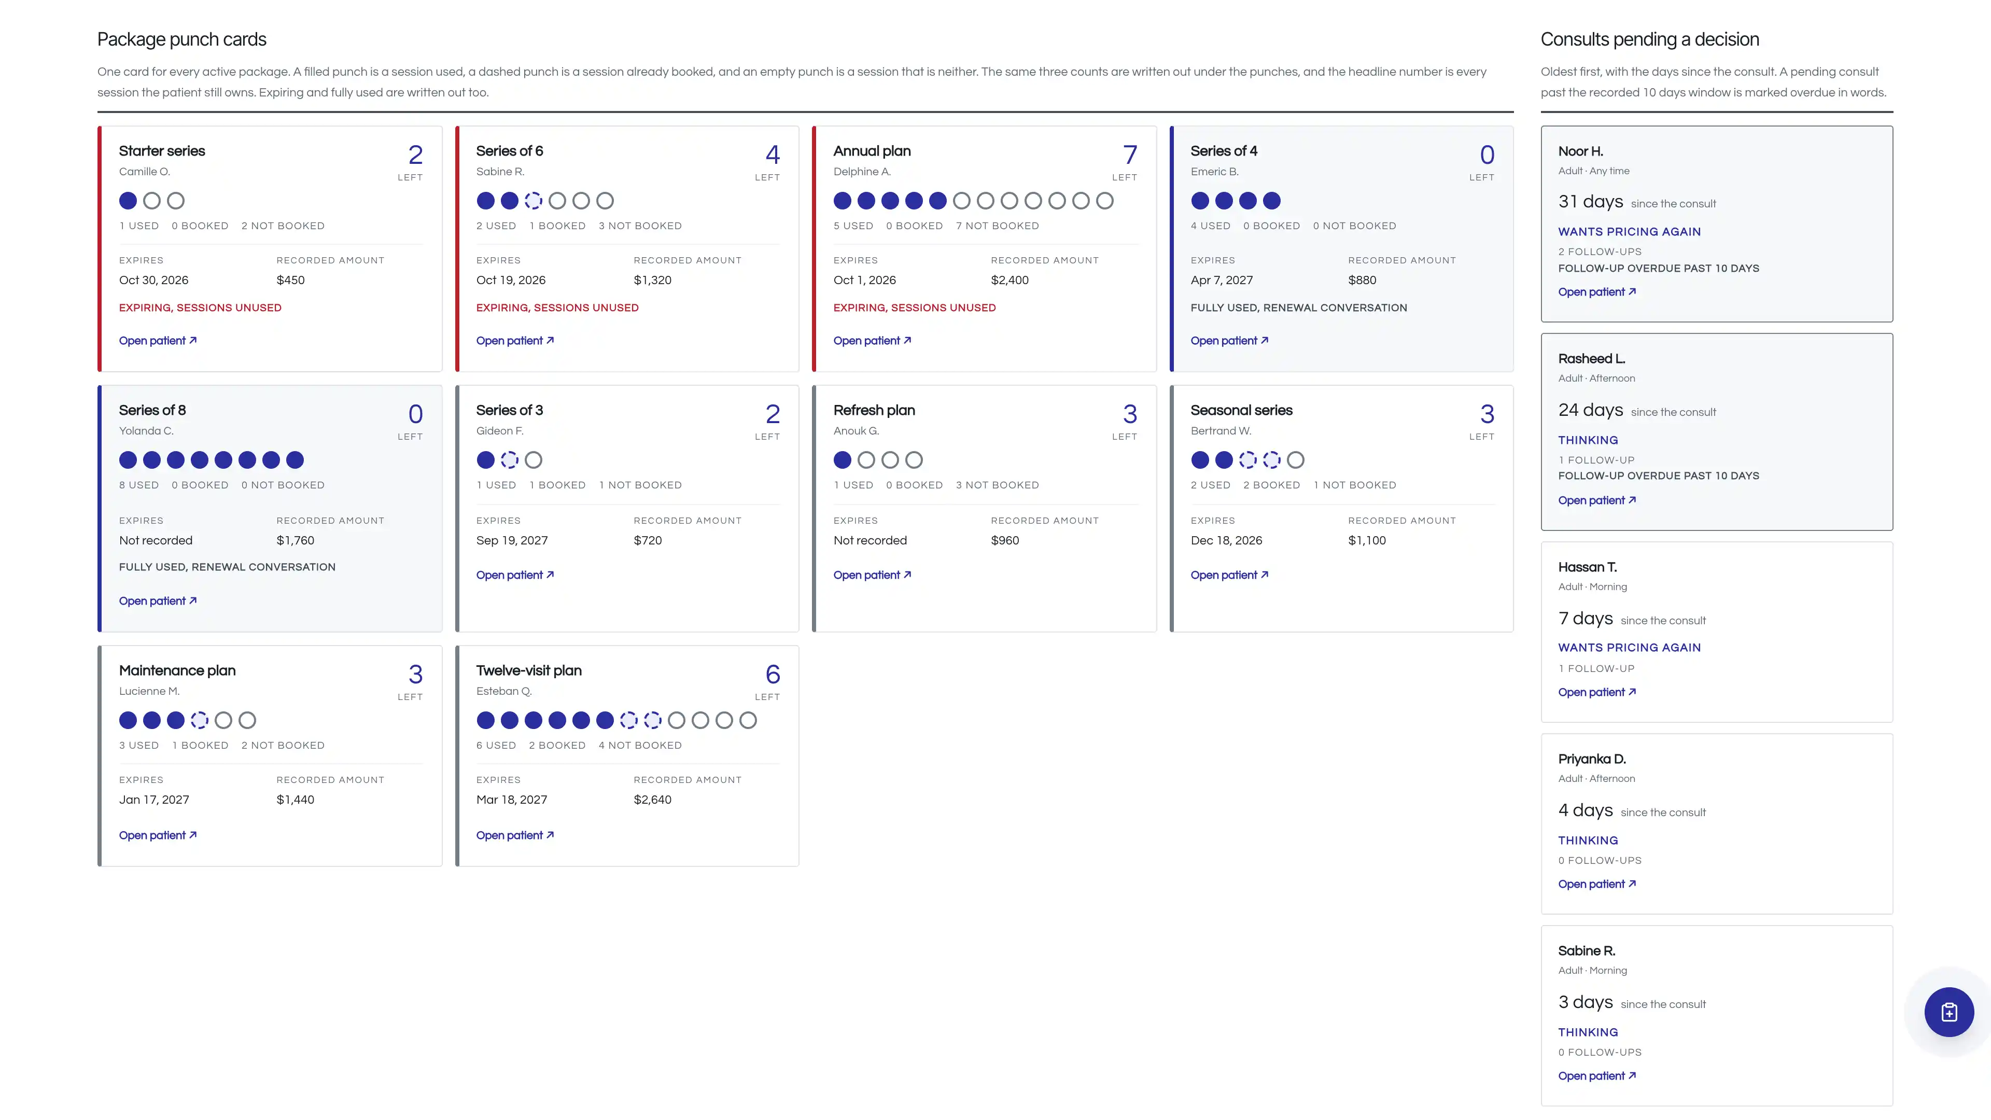This screenshot has height=1120, width=1991.
Task: Open patient link in Sabine R. consult
Action: [1597, 1076]
